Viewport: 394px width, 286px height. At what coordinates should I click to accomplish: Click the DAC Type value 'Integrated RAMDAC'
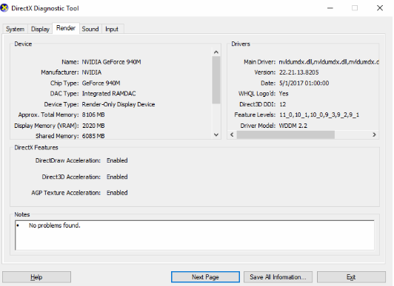point(109,94)
